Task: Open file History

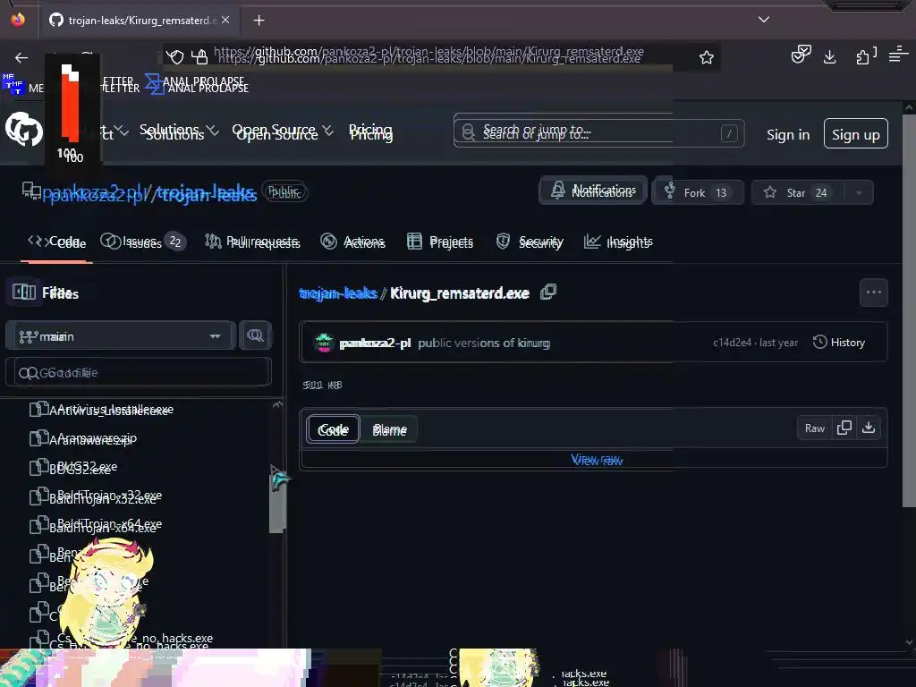Action: pos(839,343)
